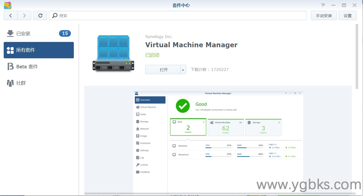Screen dimensions: 363x196
Task: Open the help question mark
Action: (323, 5)
